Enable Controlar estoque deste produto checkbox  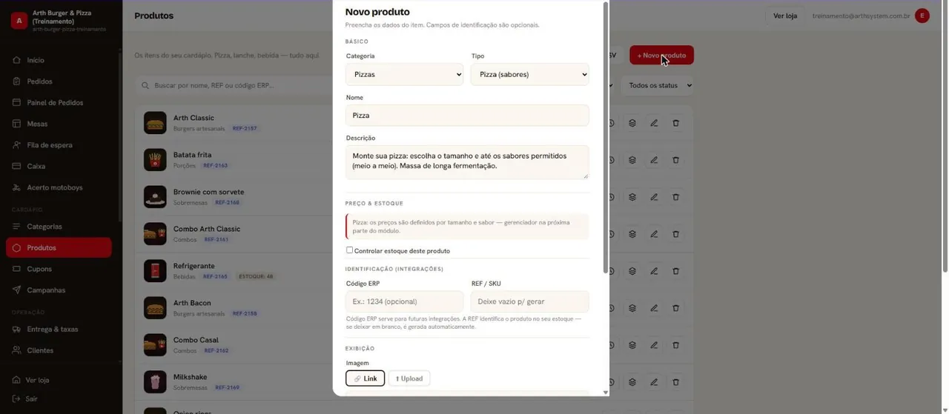pyautogui.click(x=350, y=250)
